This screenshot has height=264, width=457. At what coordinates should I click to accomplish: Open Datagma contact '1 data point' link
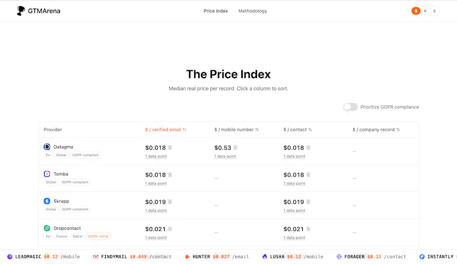(294, 156)
